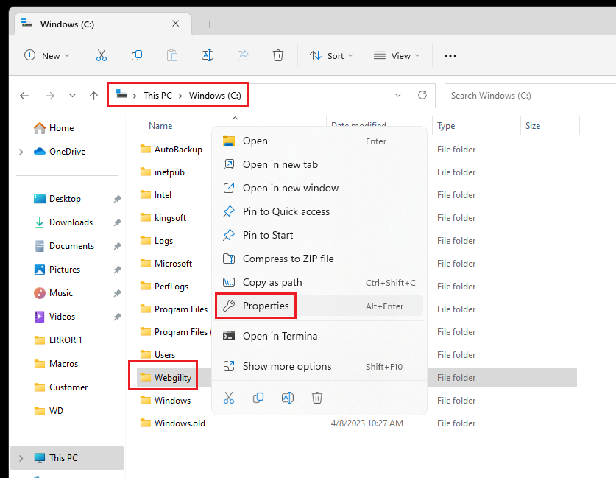Click the Copy icon in the toolbar

point(137,55)
